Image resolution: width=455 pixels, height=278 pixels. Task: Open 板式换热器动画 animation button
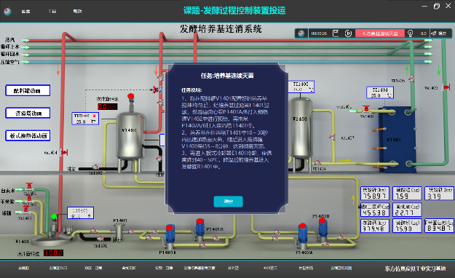tap(28, 135)
